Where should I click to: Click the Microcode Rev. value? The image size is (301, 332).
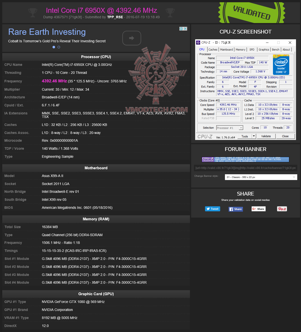(60, 140)
